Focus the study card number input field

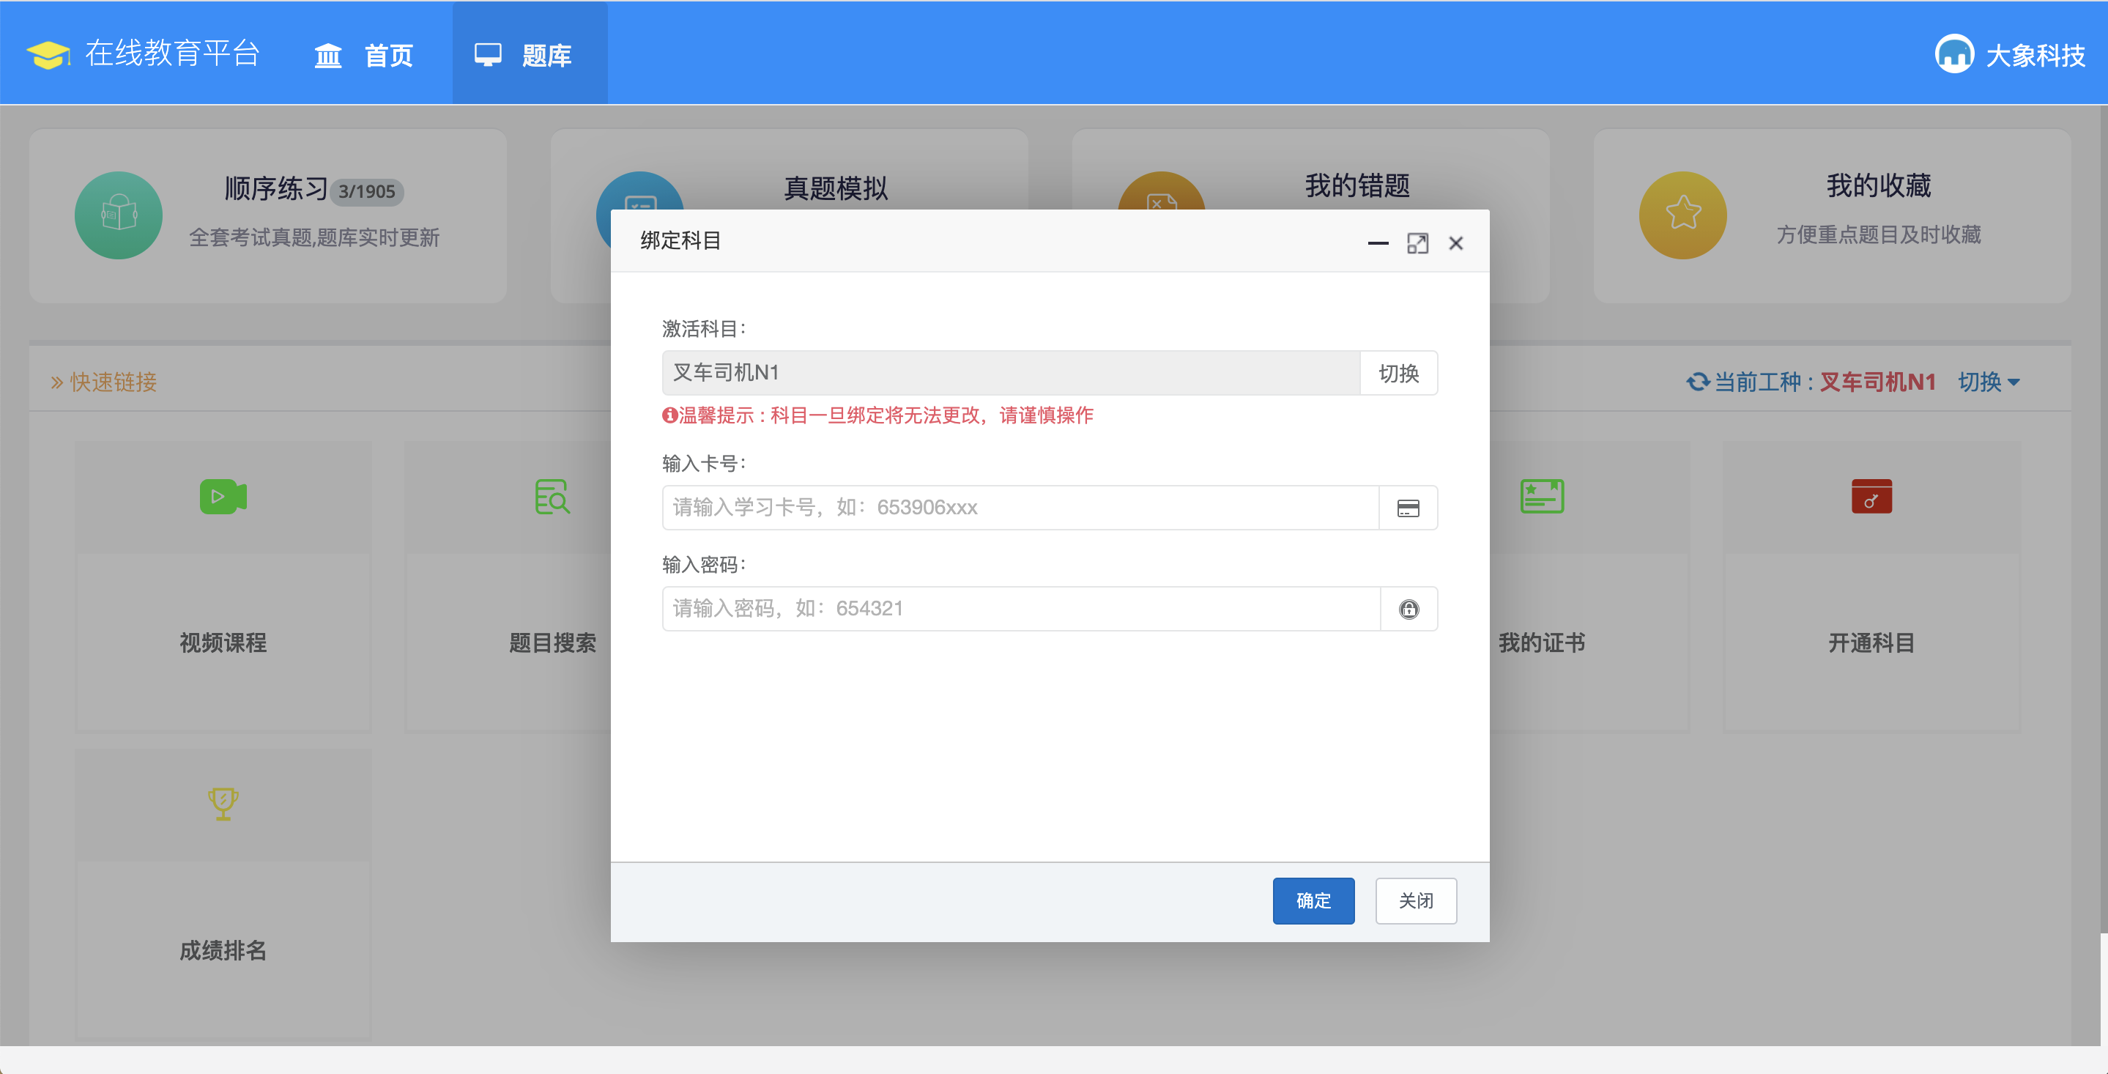(1020, 508)
